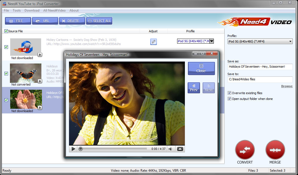Click the URL button in toolbar
298x175 pixels.
pos(45,21)
